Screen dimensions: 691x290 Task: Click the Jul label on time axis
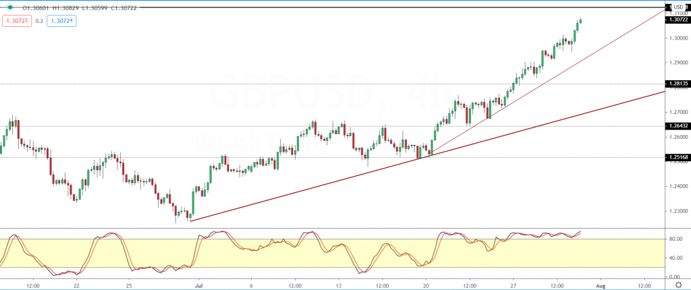[198, 285]
